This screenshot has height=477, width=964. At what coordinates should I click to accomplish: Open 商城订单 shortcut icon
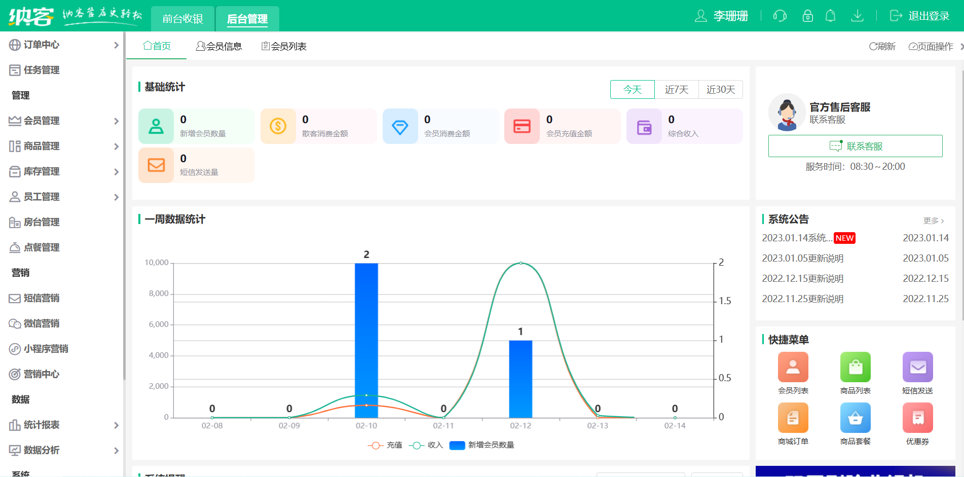tap(793, 418)
